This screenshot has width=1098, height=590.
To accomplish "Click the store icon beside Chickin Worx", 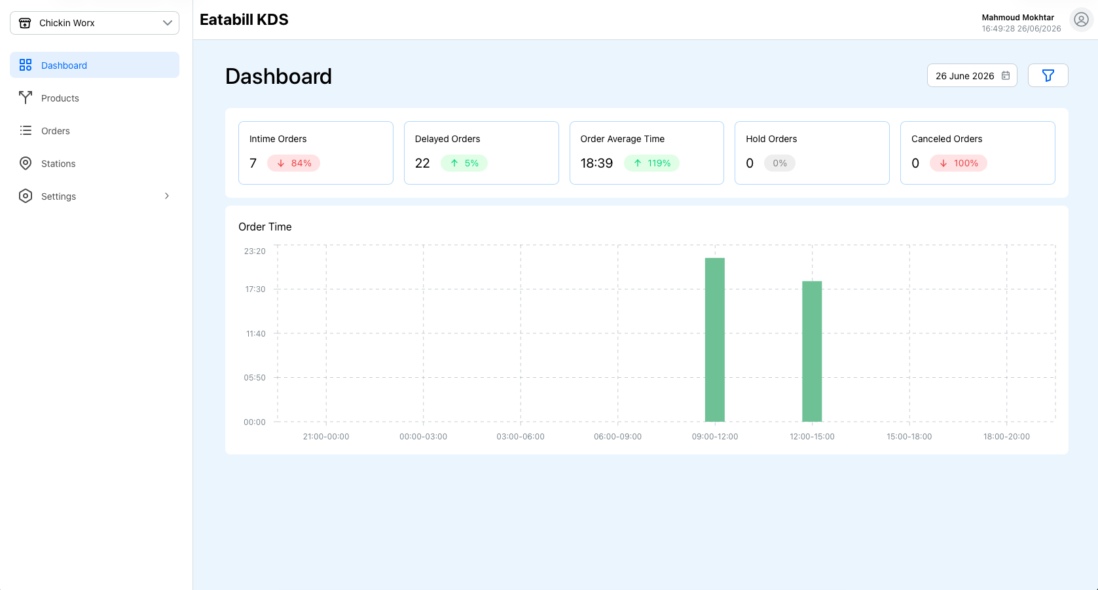I will coord(25,23).
